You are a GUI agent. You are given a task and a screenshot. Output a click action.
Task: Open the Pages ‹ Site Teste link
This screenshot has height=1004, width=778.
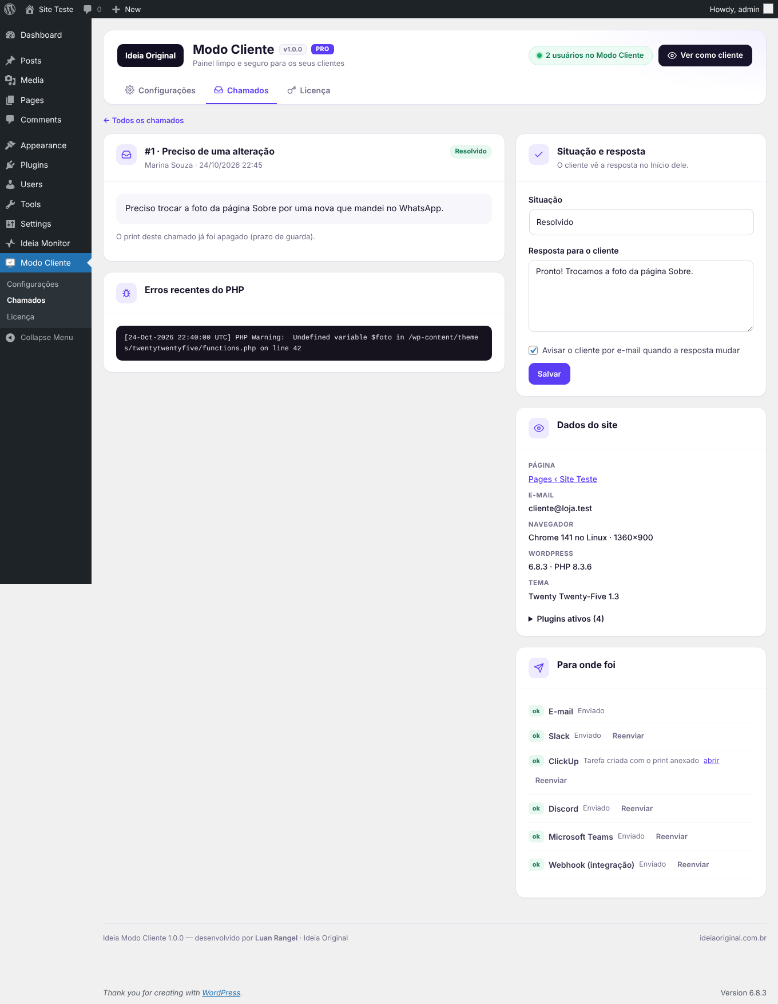(x=563, y=479)
